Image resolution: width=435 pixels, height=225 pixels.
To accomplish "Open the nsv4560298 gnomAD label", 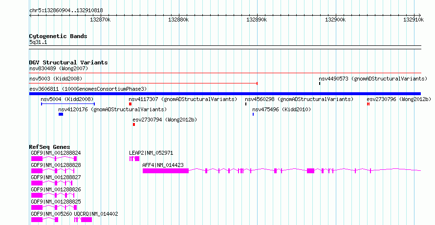I will point(299,99).
